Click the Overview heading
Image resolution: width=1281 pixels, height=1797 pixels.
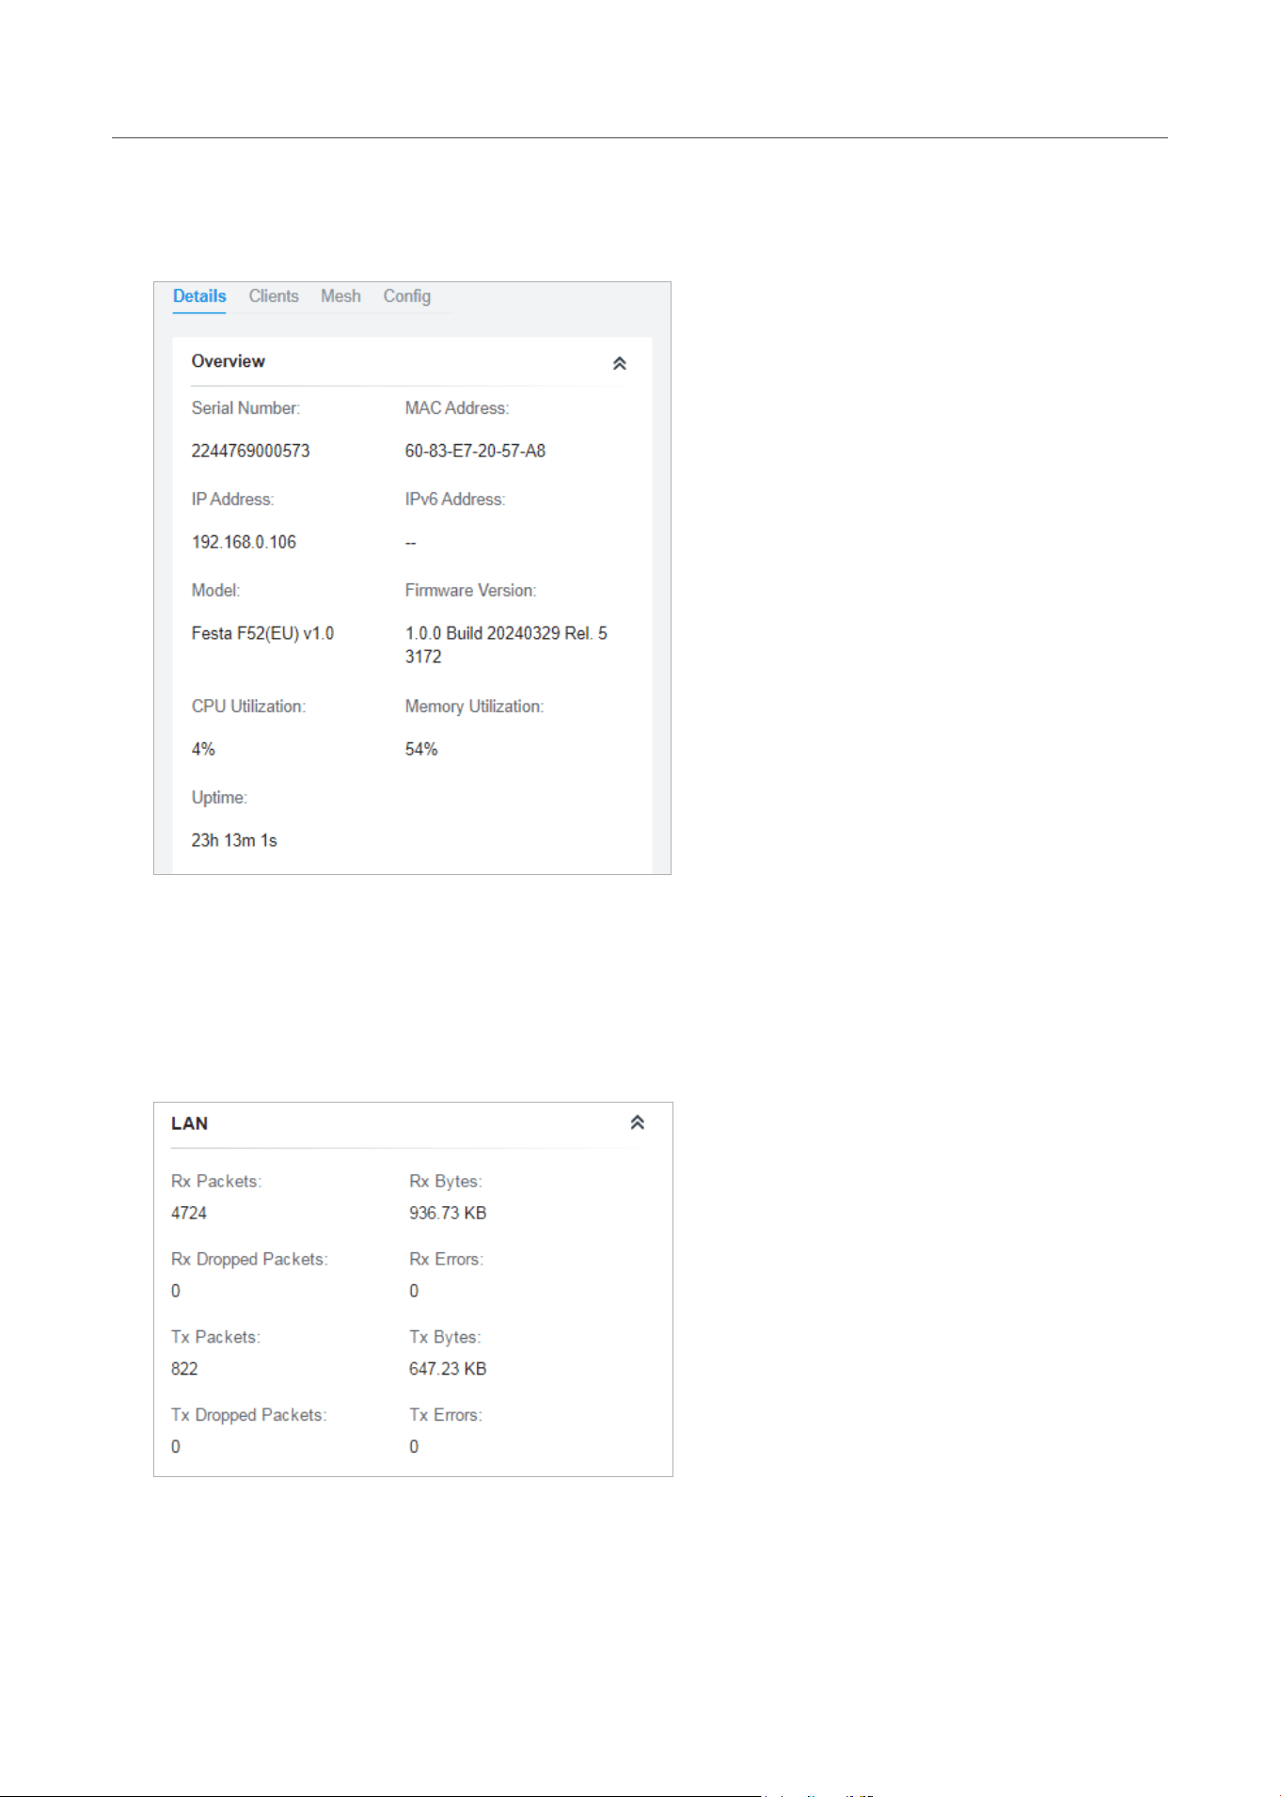click(x=228, y=361)
